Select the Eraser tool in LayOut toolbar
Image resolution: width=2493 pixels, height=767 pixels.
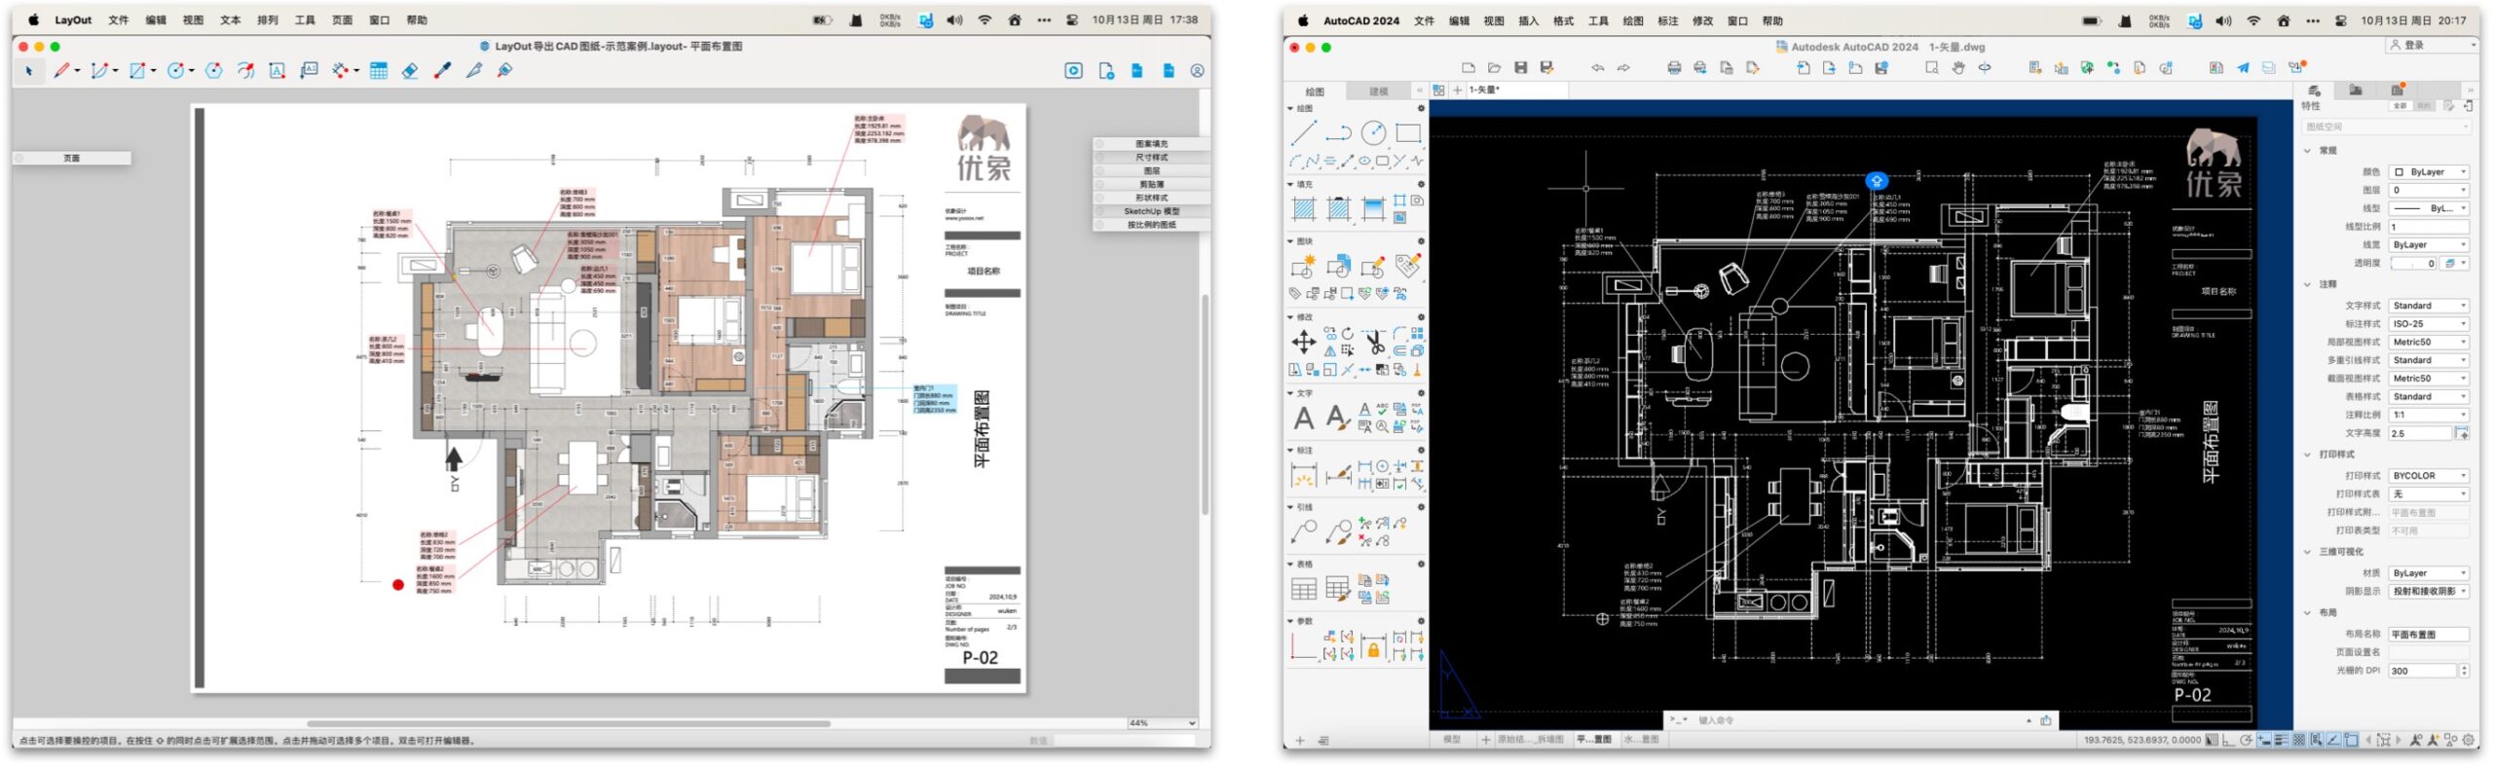click(410, 71)
